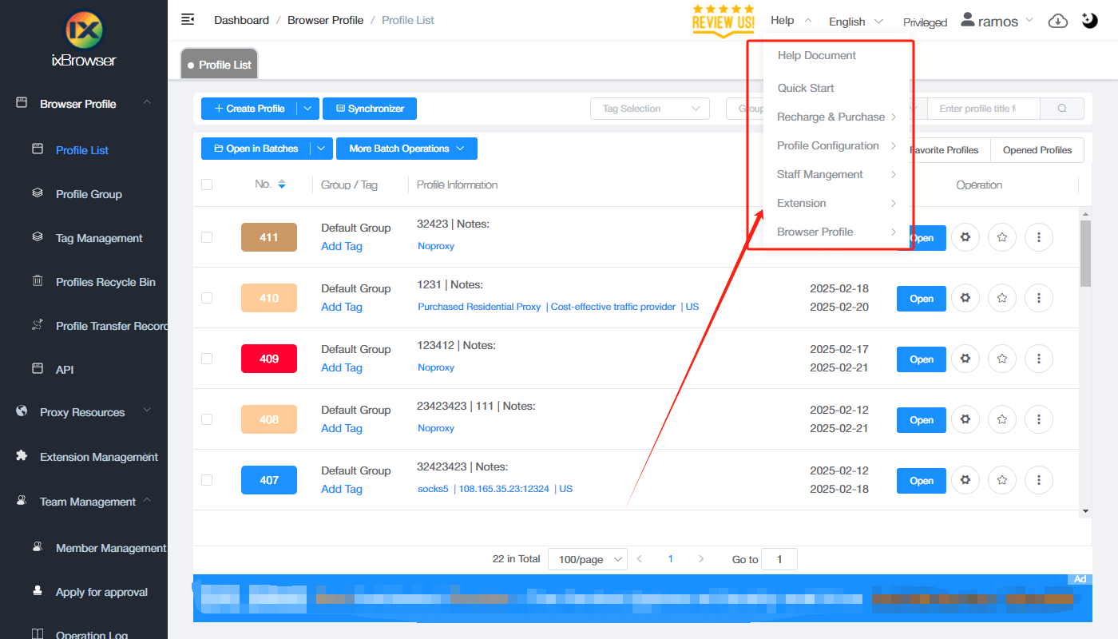This screenshot has height=639, width=1118.
Task: Open the Tag Selection dropdown
Action: coord(650,109)
